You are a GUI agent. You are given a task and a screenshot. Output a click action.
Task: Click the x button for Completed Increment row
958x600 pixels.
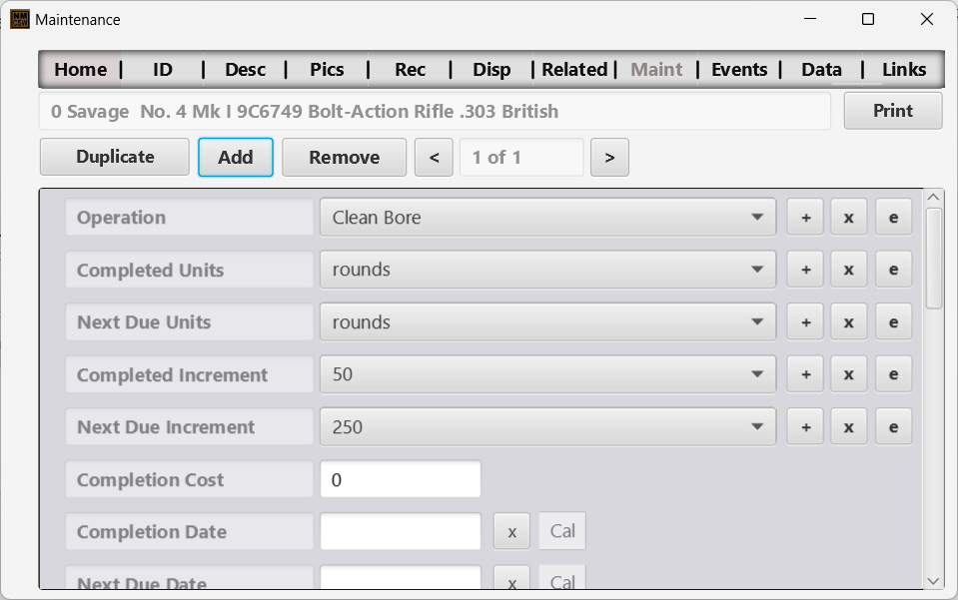point(849,374)
